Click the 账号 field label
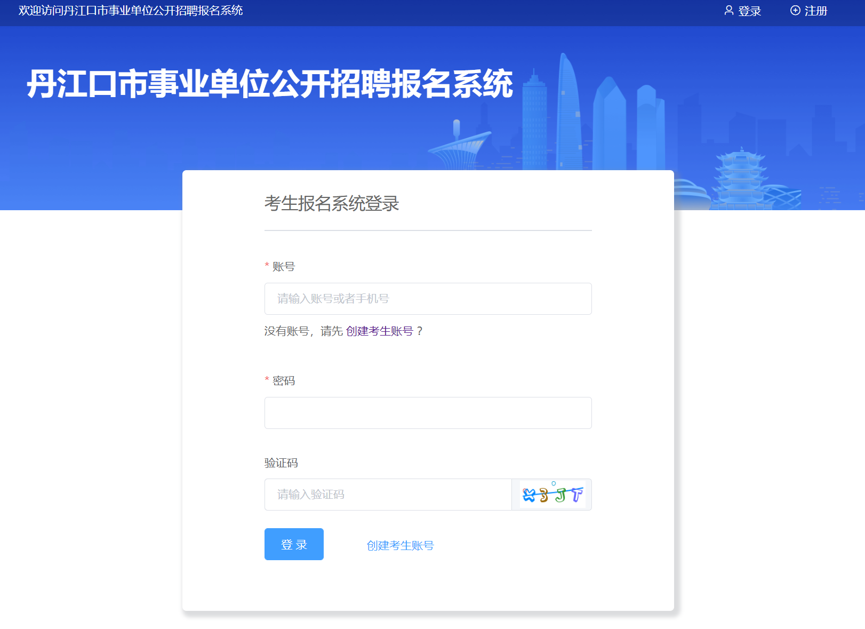Viewport: 865px width, 629px height. tap(283, 267)
